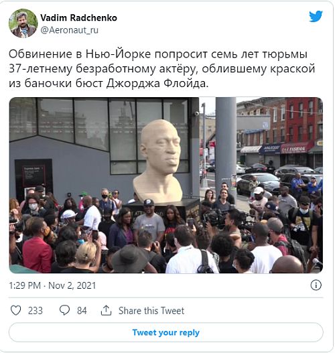Open replies via the speech bubble icon
The width and height of the screenshot is (335, 353).
[64, 310]
